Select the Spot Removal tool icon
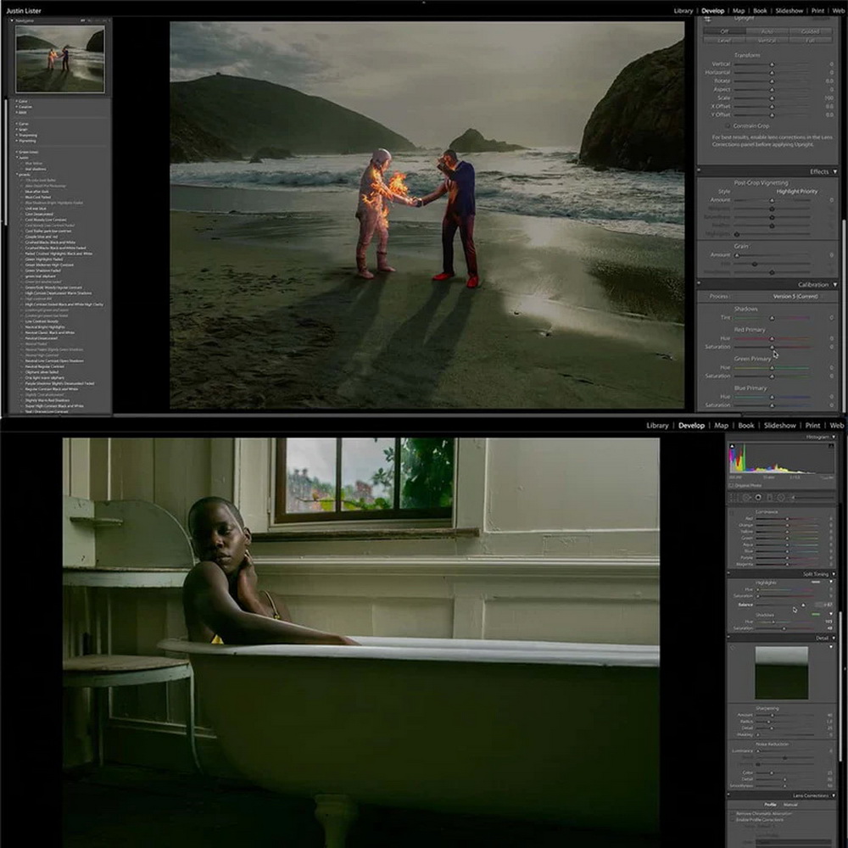Image resolution: width=848 pixels, height=848 pixels. point(745,498)
